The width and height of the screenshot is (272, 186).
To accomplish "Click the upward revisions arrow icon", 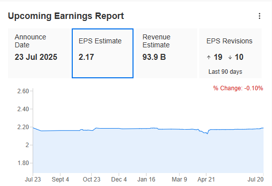I will [x=209, y=57].
